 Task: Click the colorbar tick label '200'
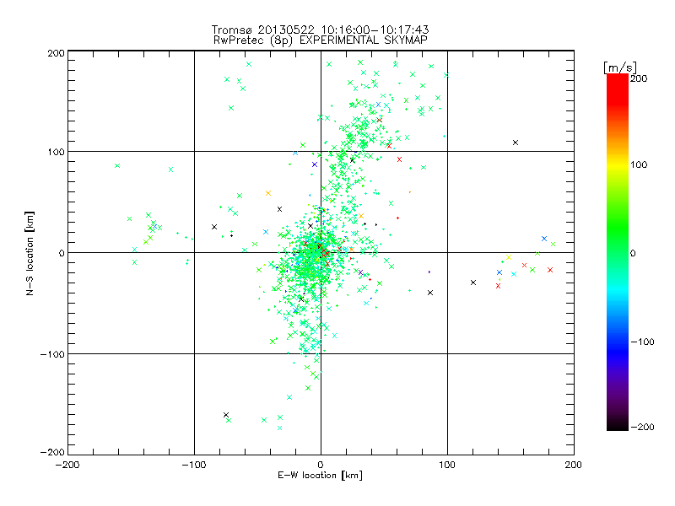tap(639, 78)
